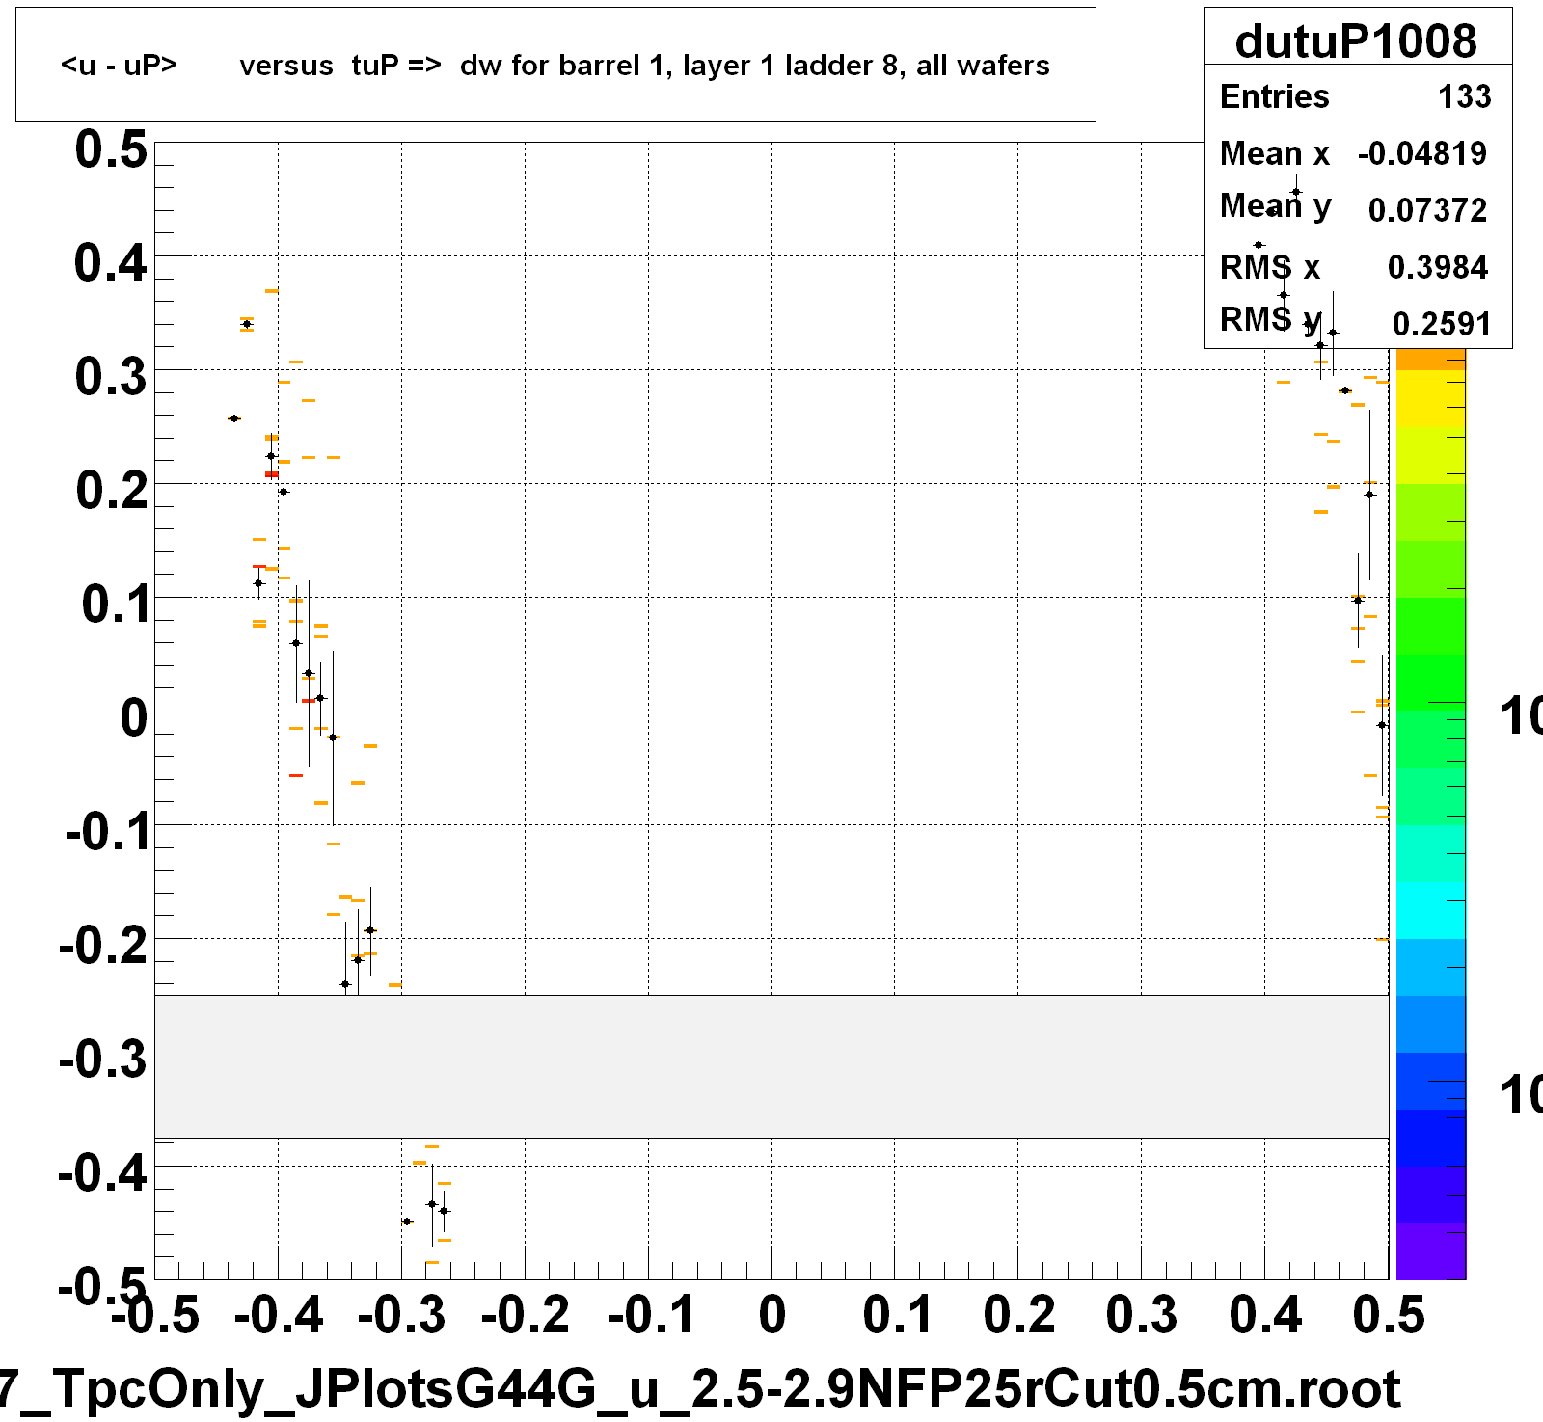This screenshot has width=1543, height=1422.
Task: Click x-axis label 0.1
Action: (x=897, y=1314)
